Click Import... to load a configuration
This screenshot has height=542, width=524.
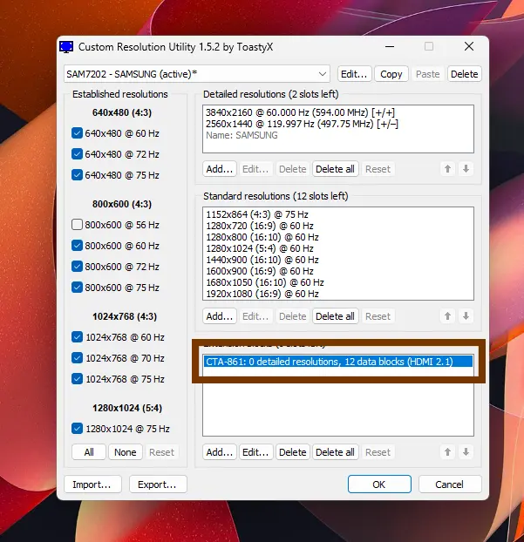[92, 484]
